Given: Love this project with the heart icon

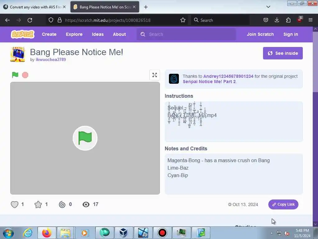Looking at the screenshot, I should 15,204.
